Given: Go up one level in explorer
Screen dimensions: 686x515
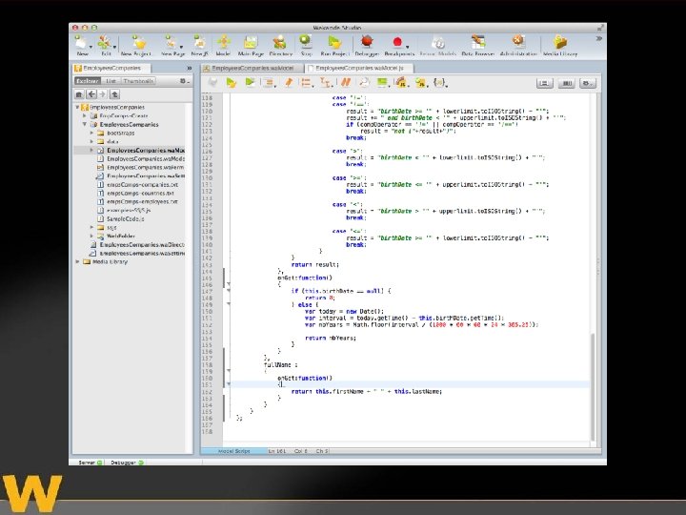Looking at the screenshot, I should click(x=116, y=94).
